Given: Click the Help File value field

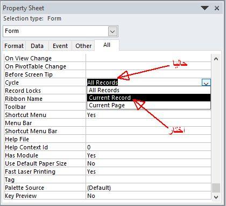Looking at the screenshot, I should coord(149,139).
